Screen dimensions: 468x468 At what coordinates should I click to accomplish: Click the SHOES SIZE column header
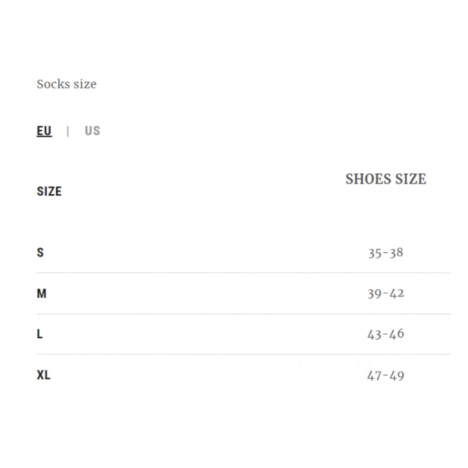[x=386, y=179]
